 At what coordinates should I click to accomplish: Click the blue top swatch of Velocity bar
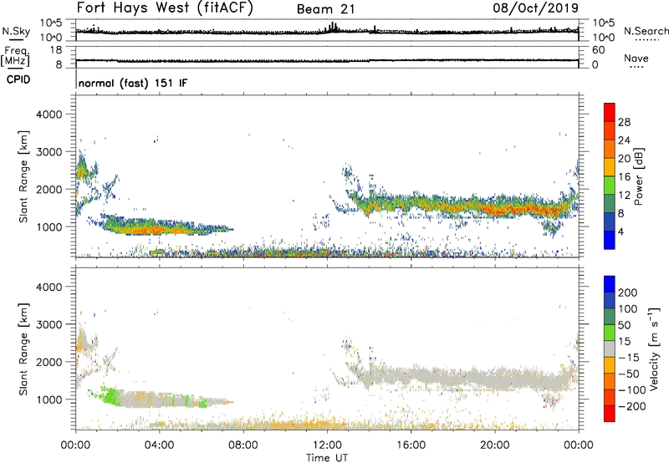[610, 284]
